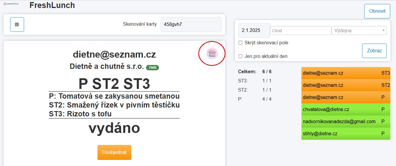Image resolution: width=396 pixels, height=166 pixels.
Task: Click the Celkem 6 / 6 summary
Action: click(255, 72)
